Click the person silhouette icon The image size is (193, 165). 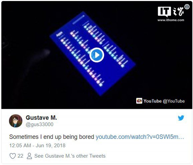pos(29,156)
